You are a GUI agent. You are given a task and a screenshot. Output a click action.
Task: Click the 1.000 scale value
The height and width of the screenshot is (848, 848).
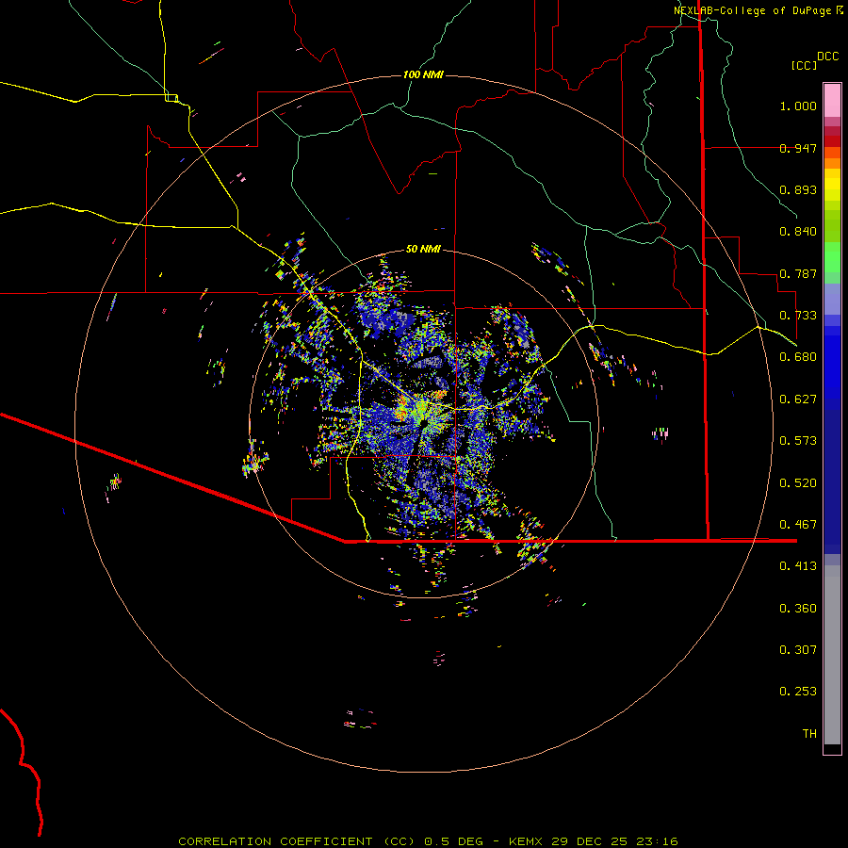click(798, 106)
